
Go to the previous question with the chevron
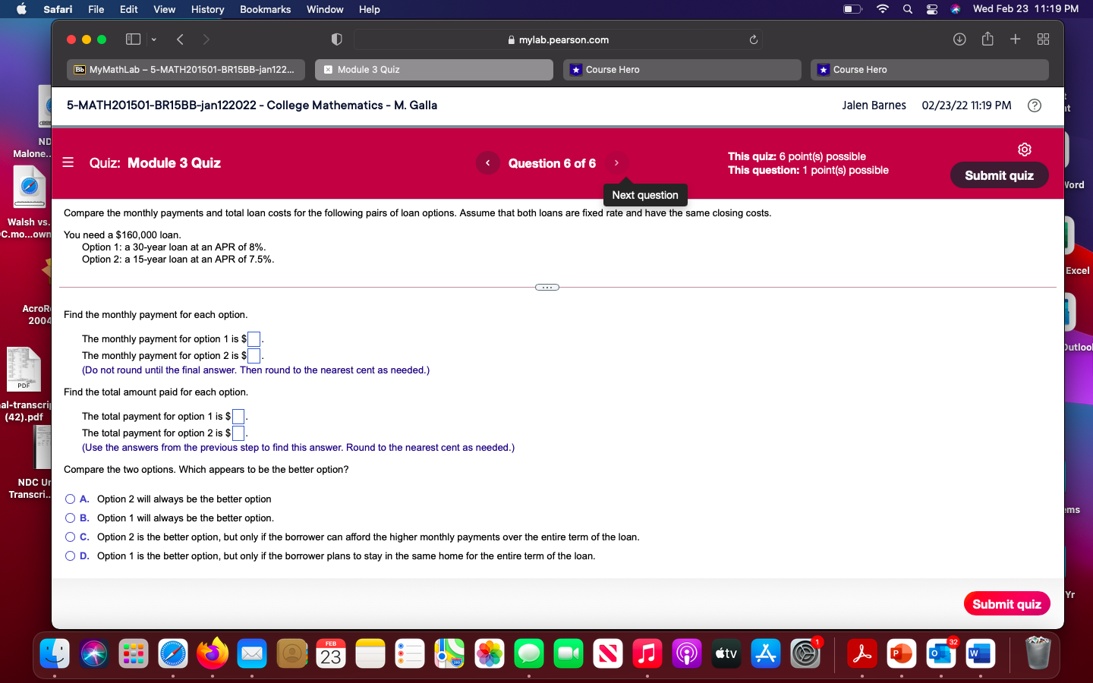coord(487,162)
